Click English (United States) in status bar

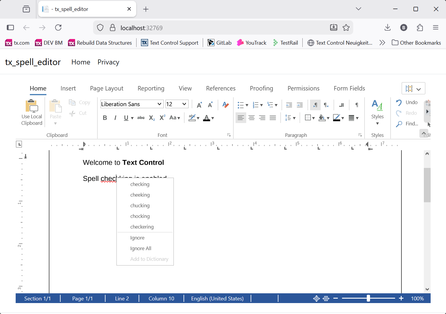click(x=217, y=298)
